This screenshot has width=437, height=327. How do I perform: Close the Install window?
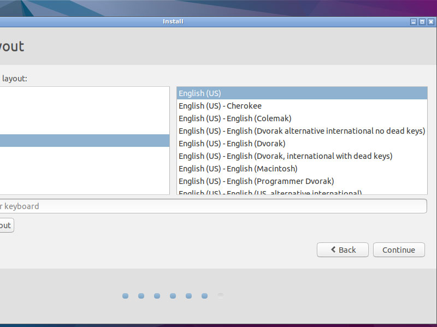coord(431,22)
